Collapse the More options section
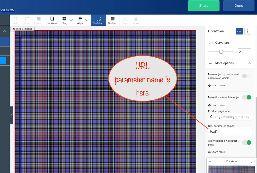The width and height of the screenshot is (257, 173). [x=250, y=63]
